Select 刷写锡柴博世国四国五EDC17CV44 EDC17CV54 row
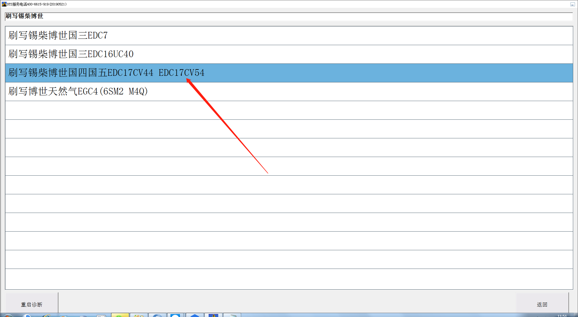Viewport: 578px width, 317px height. coord(289,73)
